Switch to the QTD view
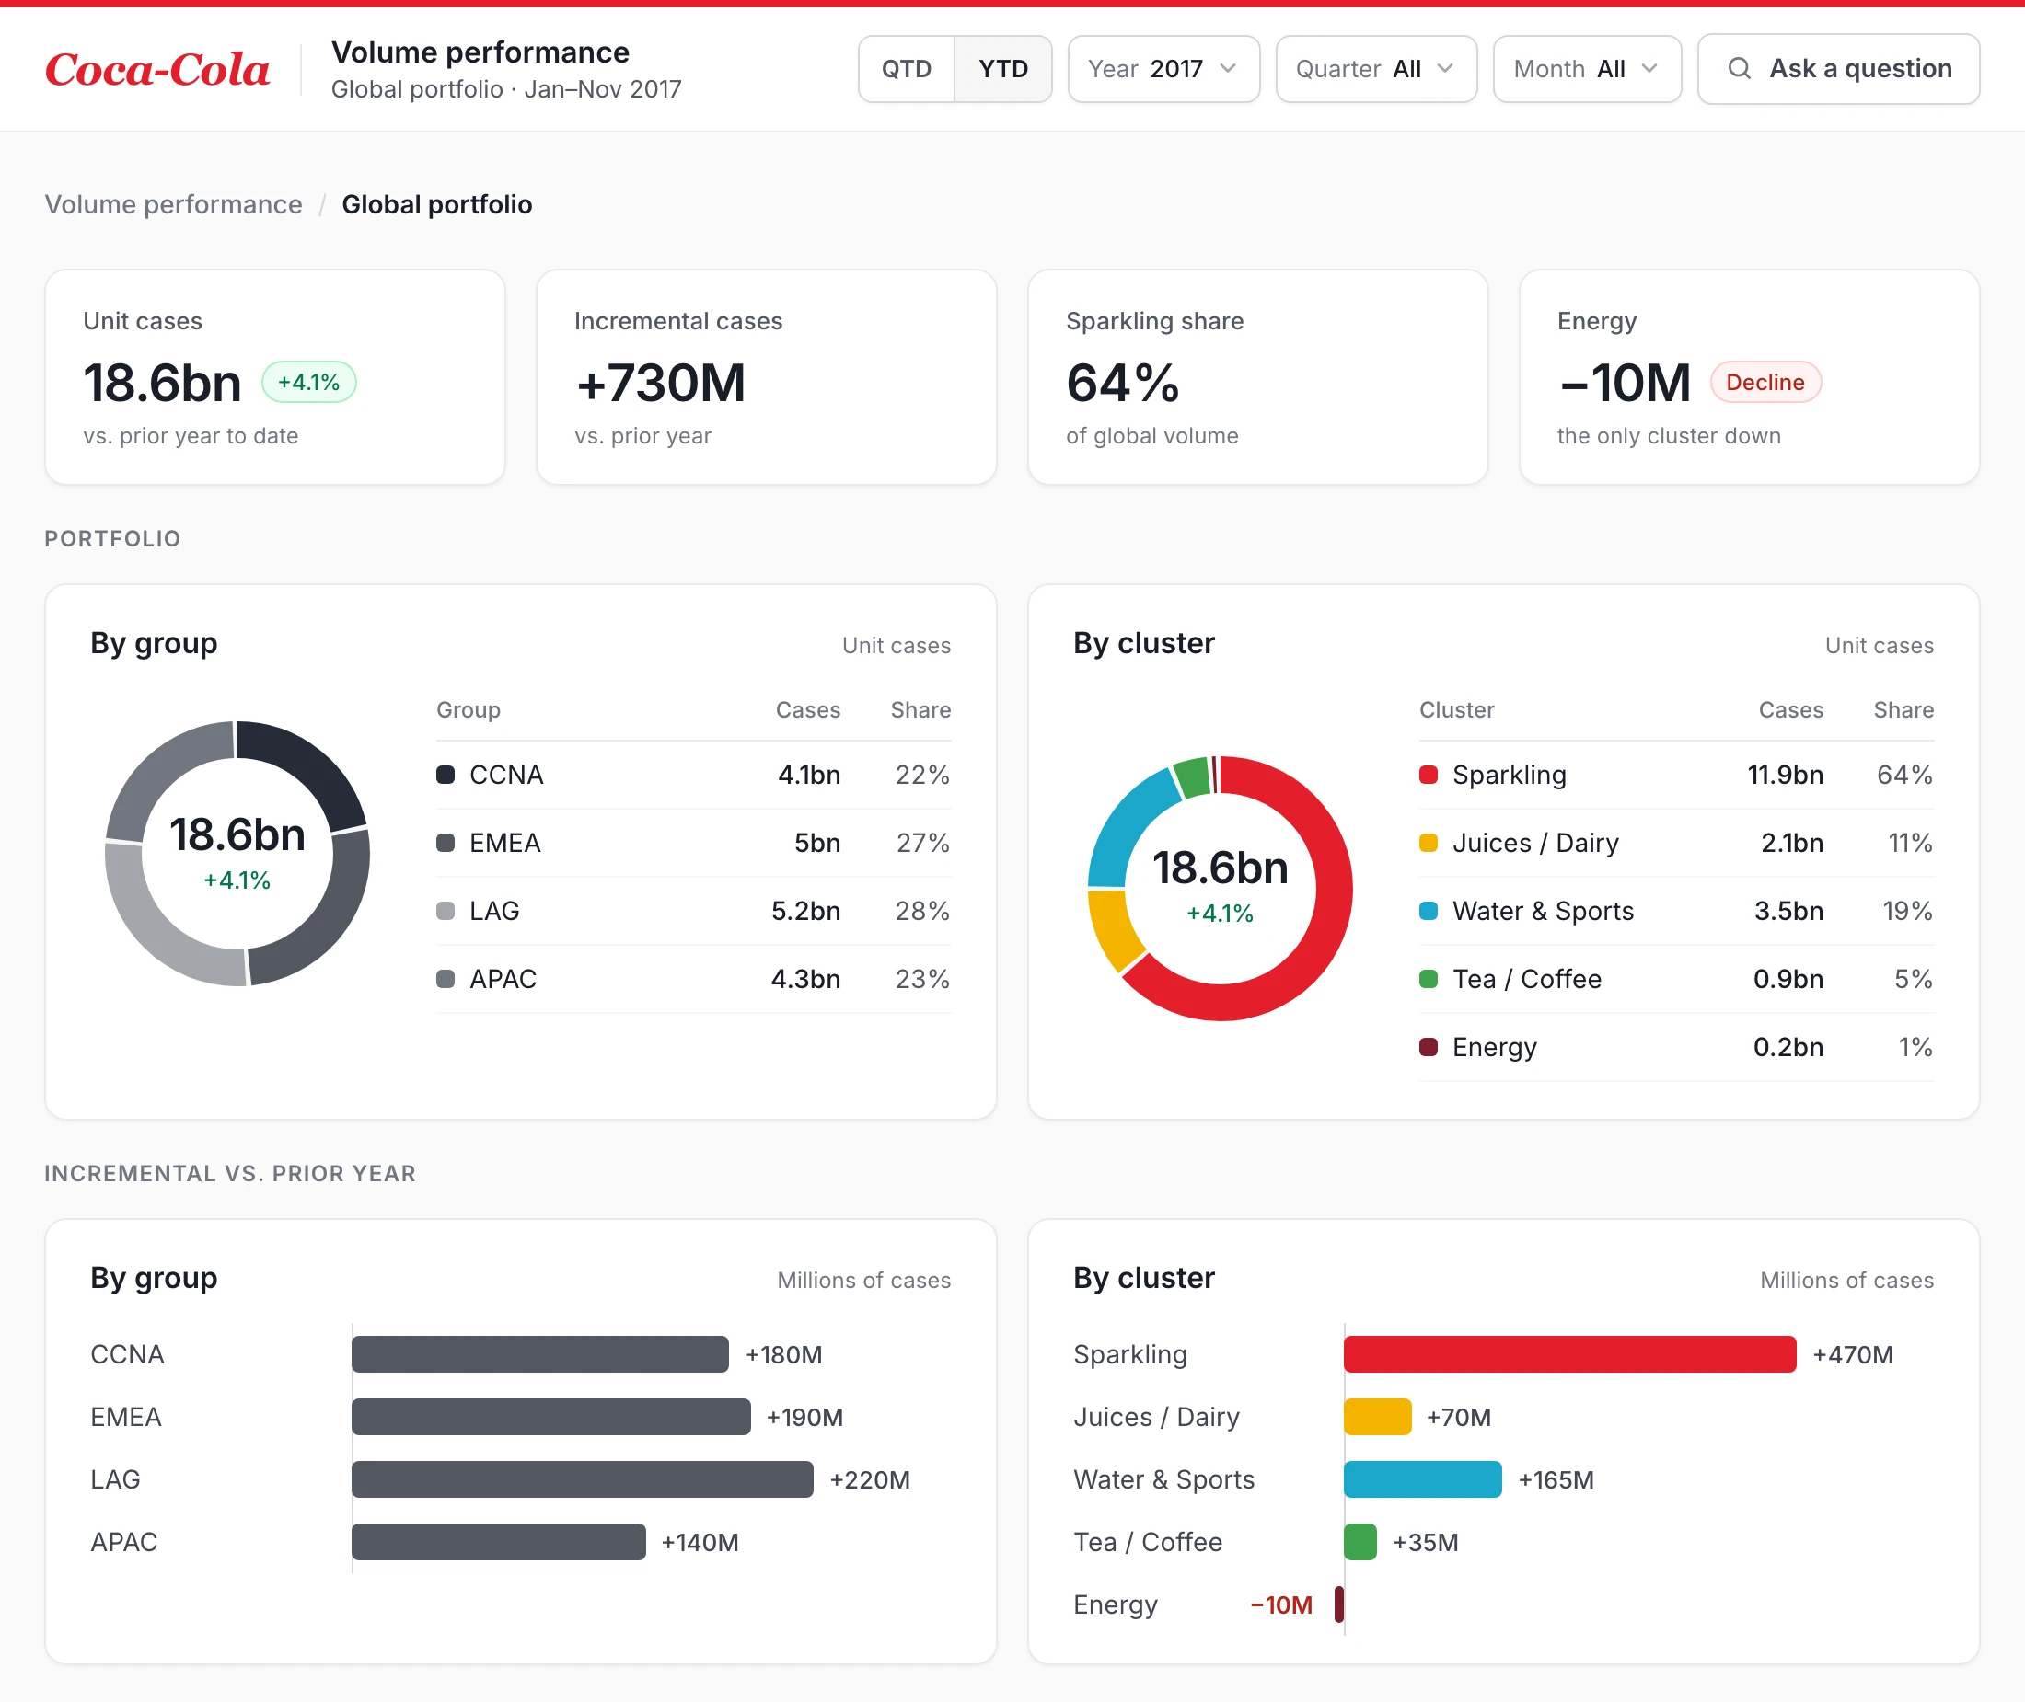 [x=907, y=68]
